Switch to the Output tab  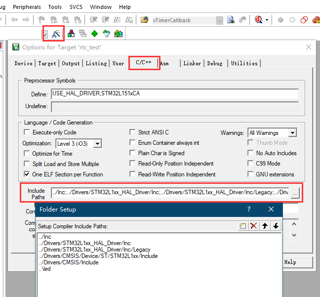pos(71,63)
